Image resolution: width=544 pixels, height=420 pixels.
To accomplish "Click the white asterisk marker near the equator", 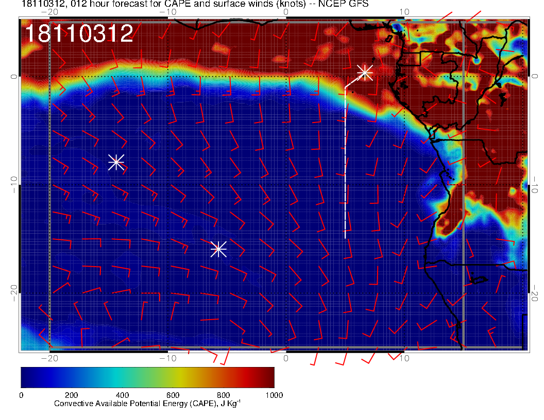I will pos(365,72).
